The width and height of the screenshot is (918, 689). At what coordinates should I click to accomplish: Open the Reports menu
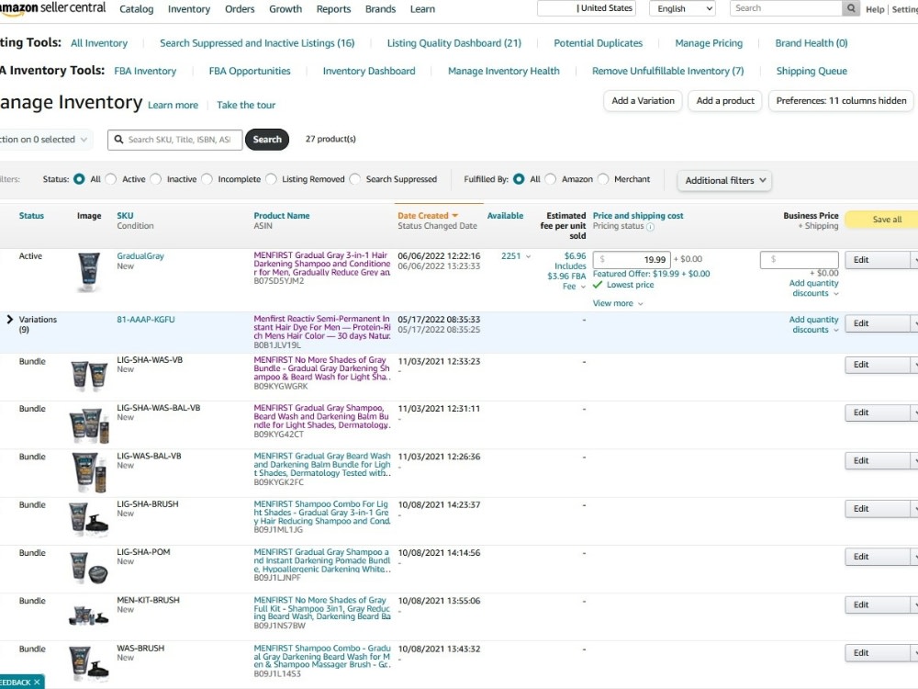[x=334, y=9]
